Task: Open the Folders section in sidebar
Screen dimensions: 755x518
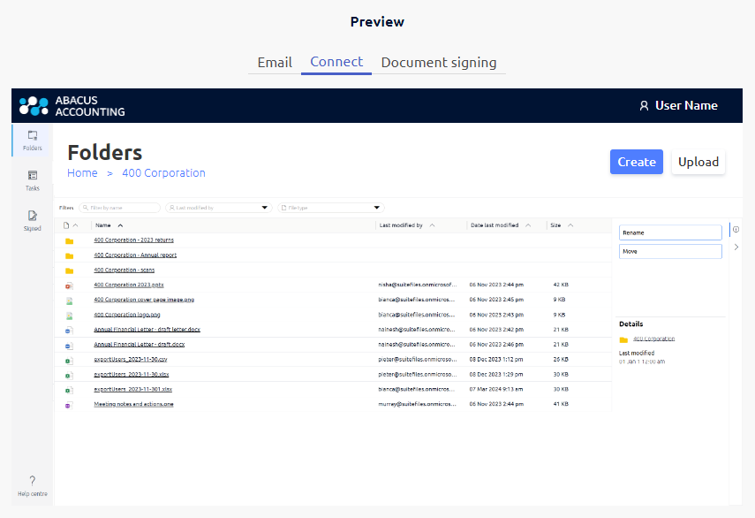Action: [x=32, y=140]
